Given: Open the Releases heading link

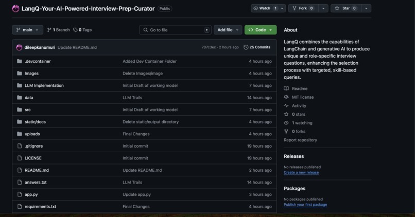Looking at the screenshot, I should (294, 156).
